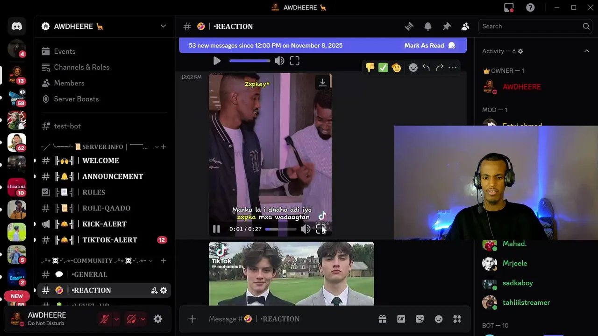
Task: Send a gift with gift icon
Action: point(382,319)
